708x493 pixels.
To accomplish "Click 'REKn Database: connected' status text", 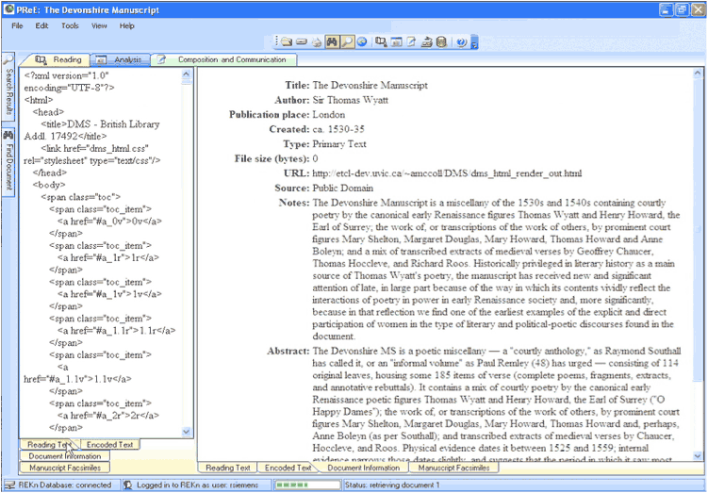I will (64, 485).
